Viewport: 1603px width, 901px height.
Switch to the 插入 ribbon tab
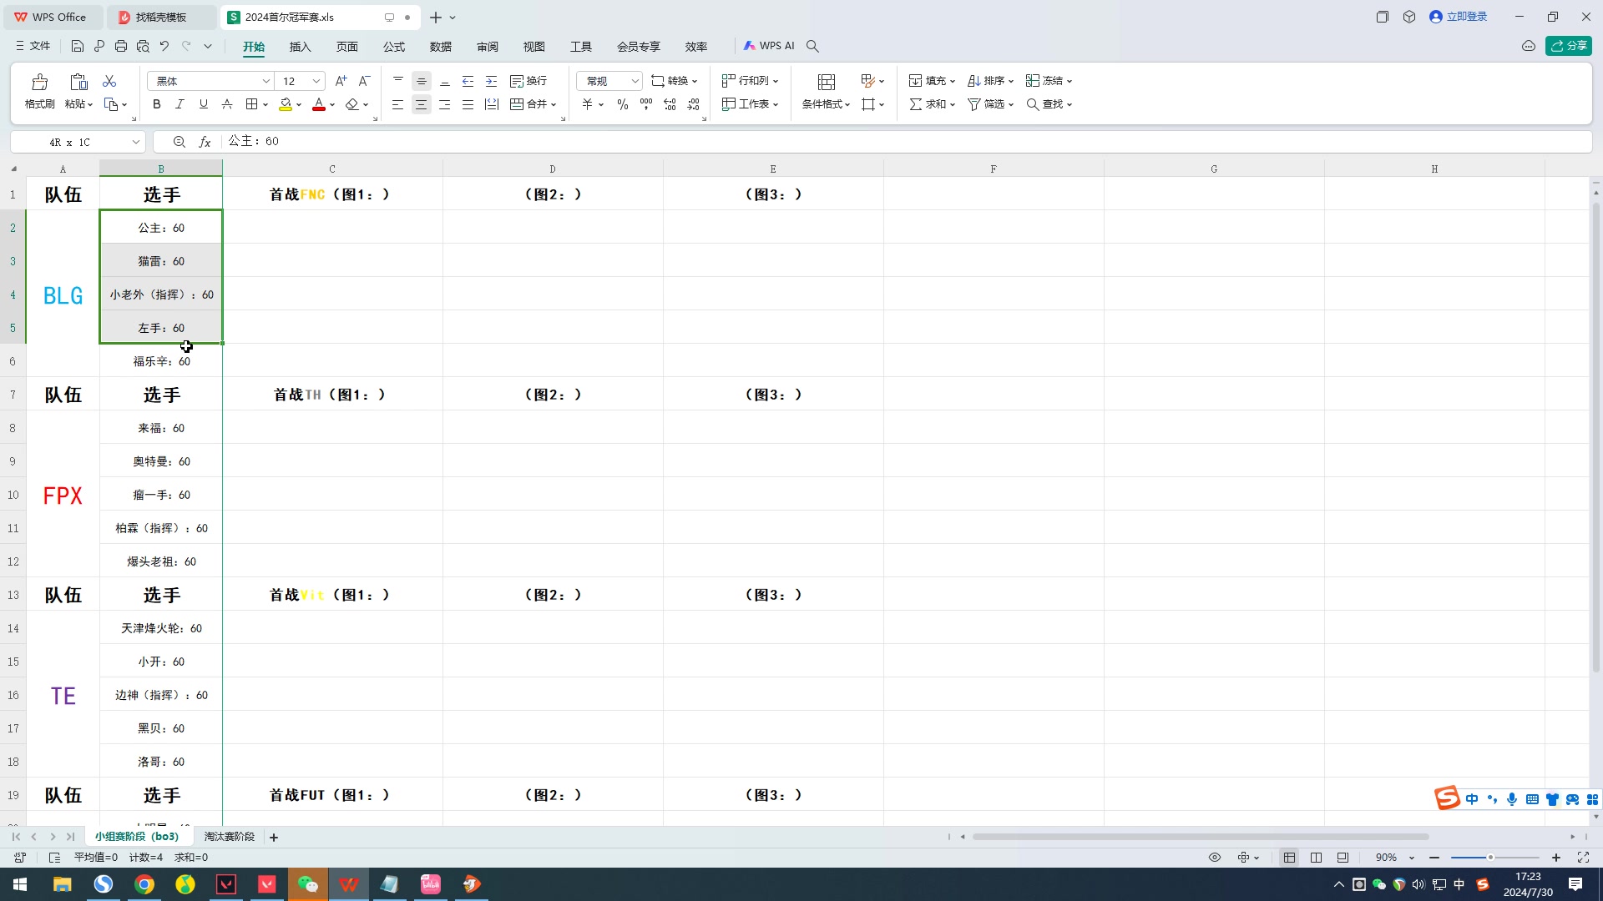pos(300,47)
